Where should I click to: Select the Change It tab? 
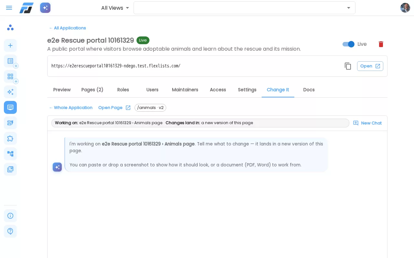(278, 90)
